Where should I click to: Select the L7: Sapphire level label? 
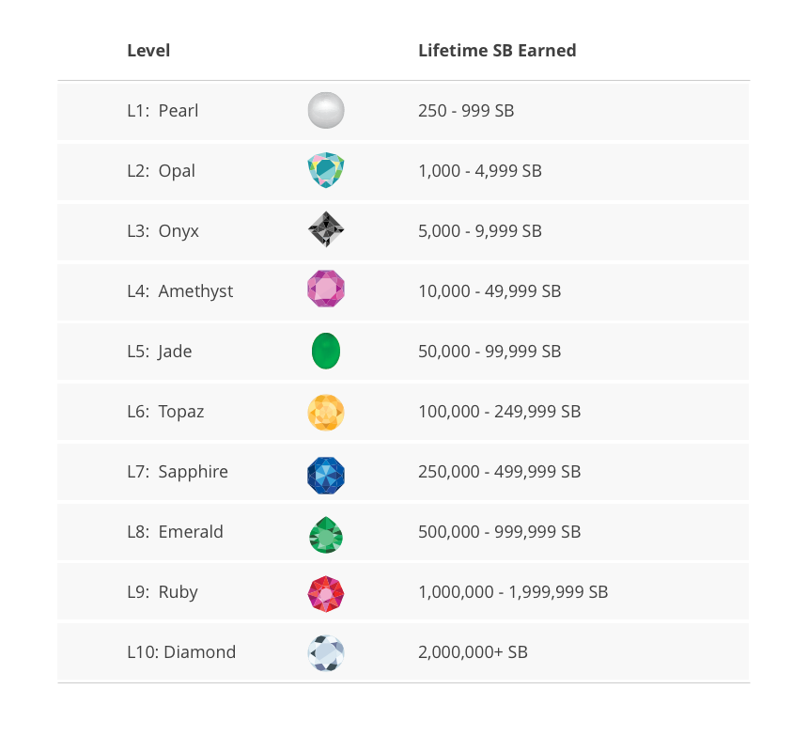click(x=178, y=472)
